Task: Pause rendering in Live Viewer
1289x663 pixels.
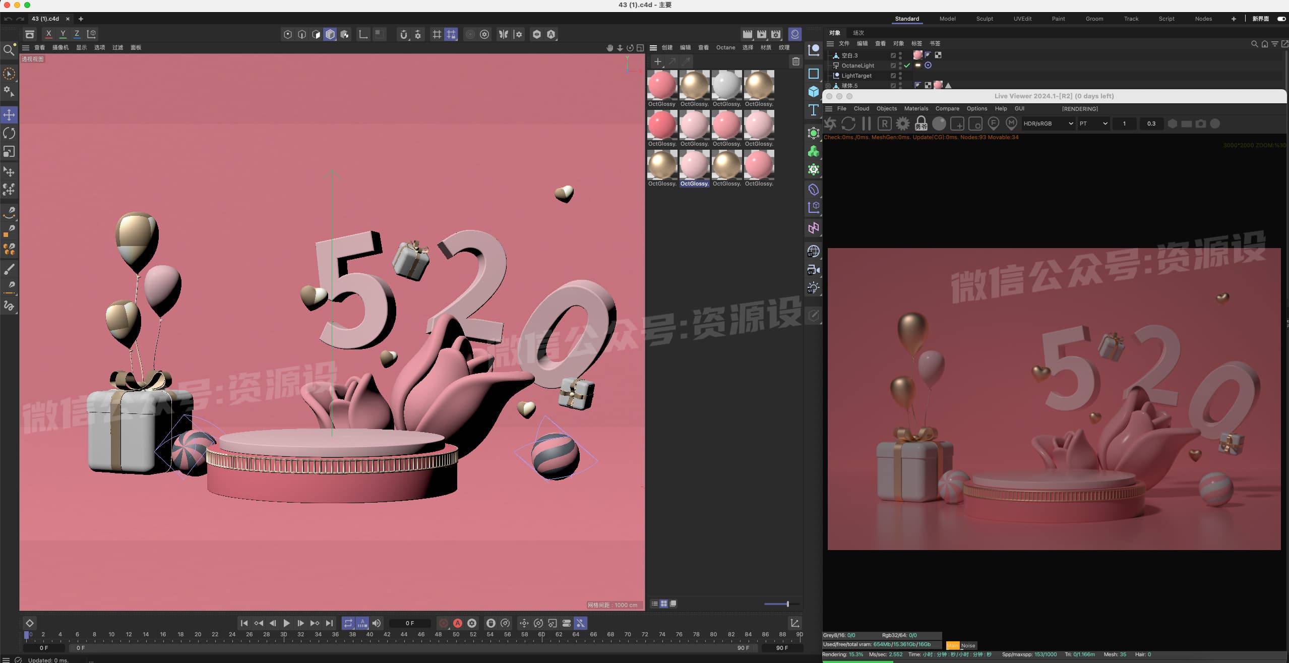Action: click(x=867, y=124)
